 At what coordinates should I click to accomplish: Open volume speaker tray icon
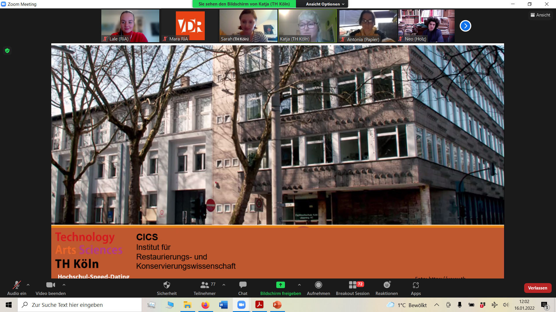pyautogui.click(x=506, y=305)
